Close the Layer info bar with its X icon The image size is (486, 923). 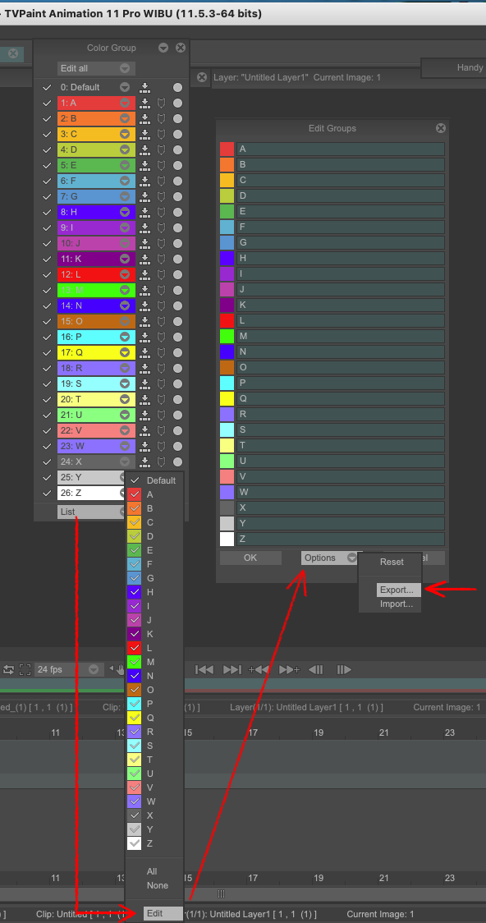[202, 77]
